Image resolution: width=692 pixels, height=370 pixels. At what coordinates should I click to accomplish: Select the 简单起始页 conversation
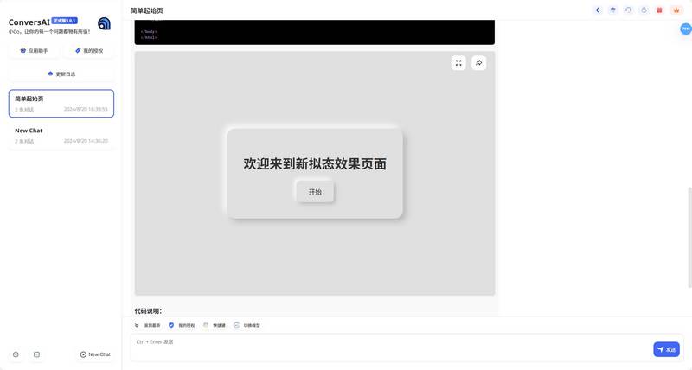tap(61, 103)
